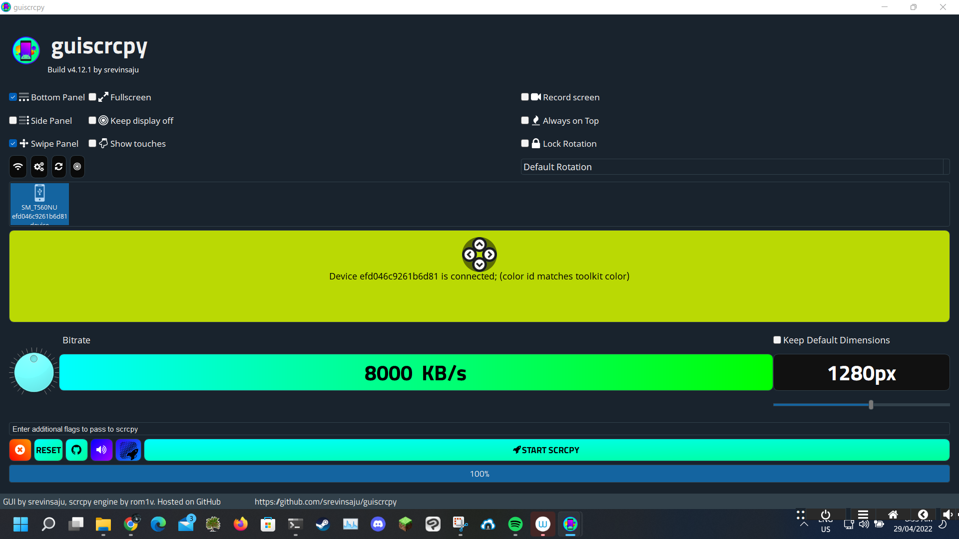
Task: Click the hamburger menu icon in bottom panel
Action: point(863,515)
